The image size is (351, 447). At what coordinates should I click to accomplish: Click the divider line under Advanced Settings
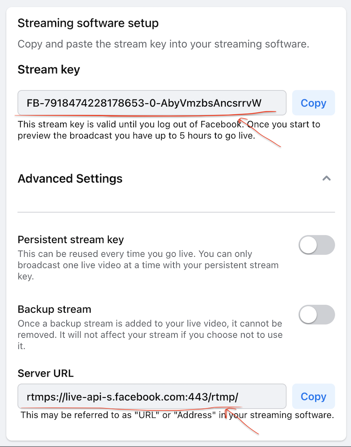click(176, 212)
